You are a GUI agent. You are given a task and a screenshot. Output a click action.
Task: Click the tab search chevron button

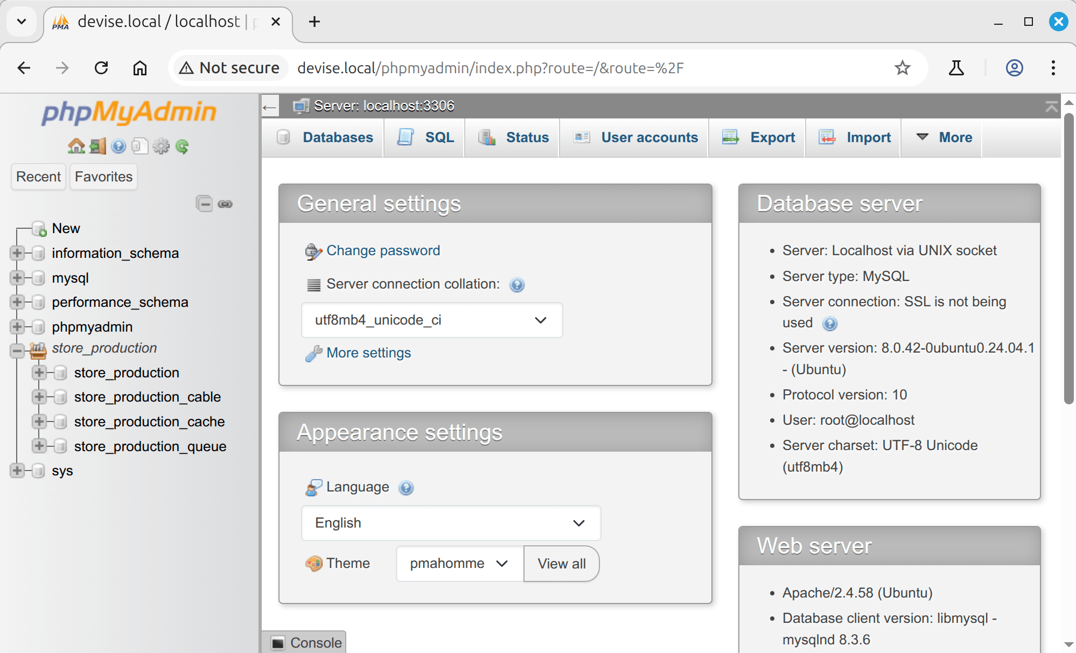(22, 22)
